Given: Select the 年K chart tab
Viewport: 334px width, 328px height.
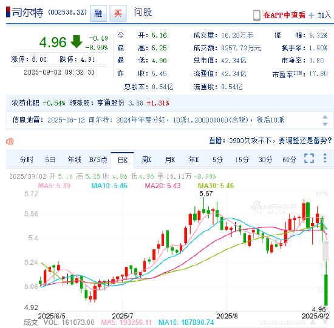Looking at the screenshot, I should [x=193, y=159].
